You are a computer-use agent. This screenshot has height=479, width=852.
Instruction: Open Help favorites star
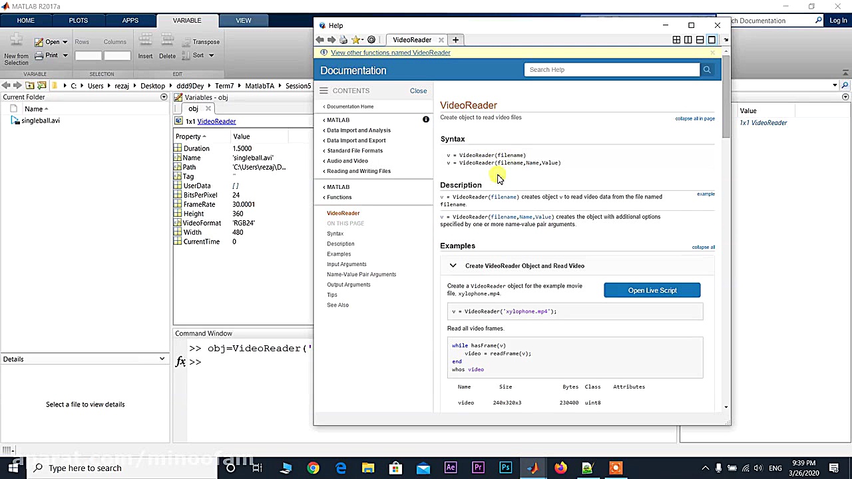[356, 40]
